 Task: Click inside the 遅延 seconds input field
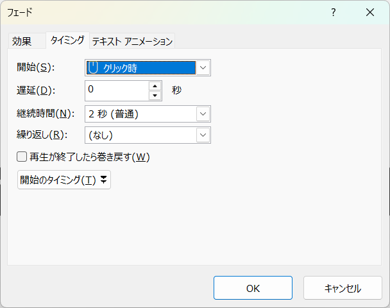[117, 90]
